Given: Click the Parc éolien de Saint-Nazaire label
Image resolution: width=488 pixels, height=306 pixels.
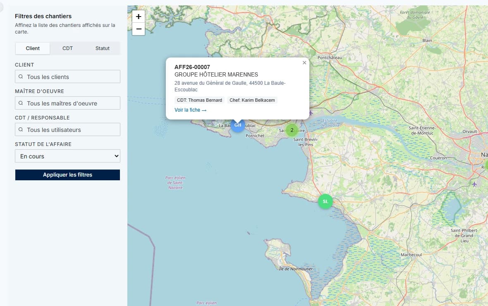Looking at the screenshot, I should 175,183.
